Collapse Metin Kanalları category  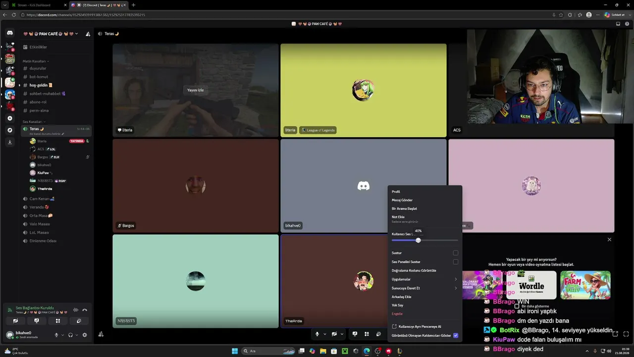pyautogui.click(x=36, y=61)
